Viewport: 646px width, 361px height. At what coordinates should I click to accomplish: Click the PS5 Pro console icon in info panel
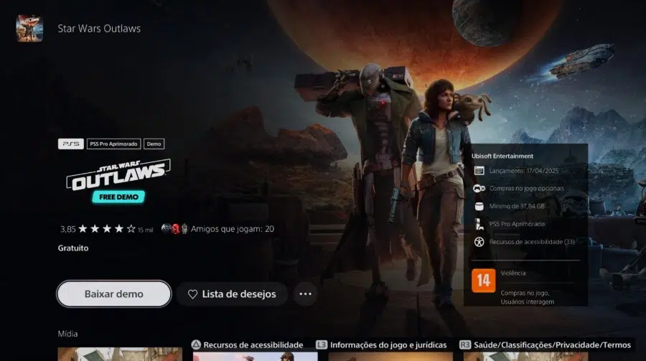pos(479,225)
